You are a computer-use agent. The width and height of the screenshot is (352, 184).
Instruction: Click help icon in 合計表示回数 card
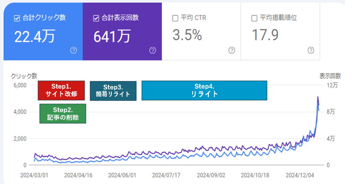(153, 50)
